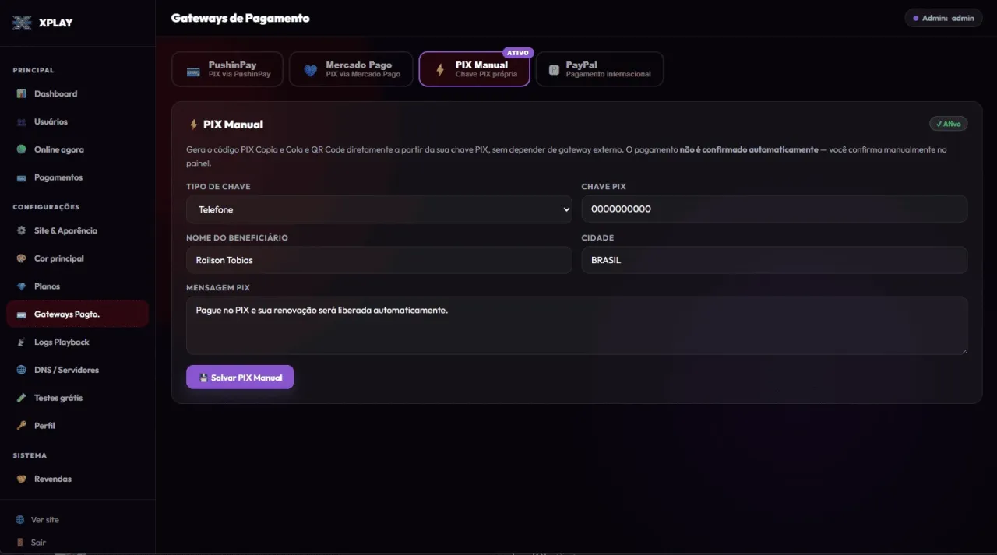
Task: Click the PIX Manual tab lightning icon
Action: tap(440, 70)
